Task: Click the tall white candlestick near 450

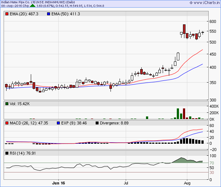Action: [178, 56]
